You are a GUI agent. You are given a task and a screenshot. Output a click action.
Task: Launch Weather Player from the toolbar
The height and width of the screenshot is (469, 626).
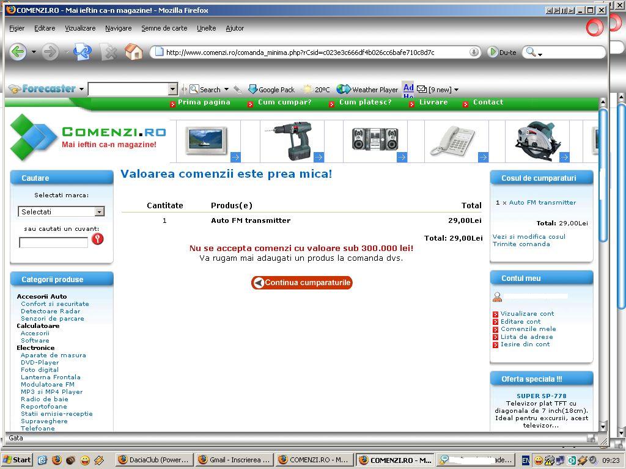click(x=367, y=89)
